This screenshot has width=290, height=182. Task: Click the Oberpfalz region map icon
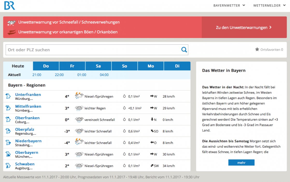click(x=8, y=131)
